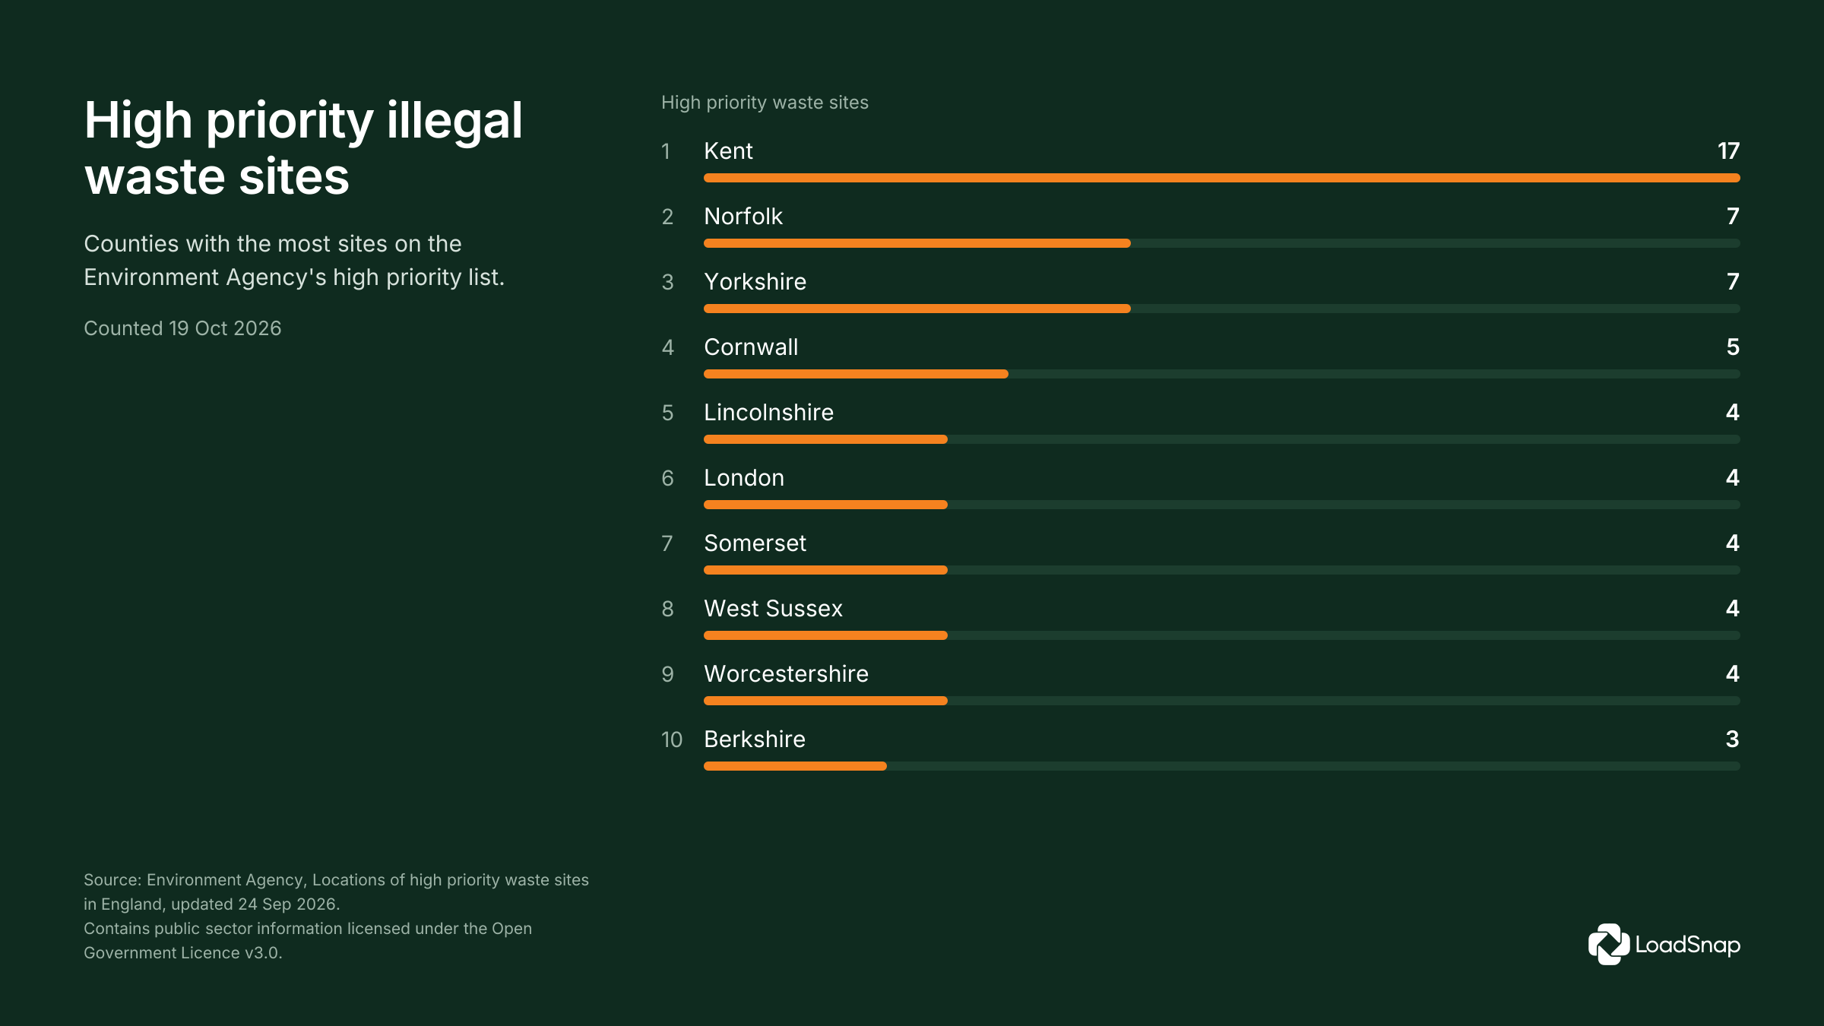Click the 'Government Licence v3.0' text

183,953
